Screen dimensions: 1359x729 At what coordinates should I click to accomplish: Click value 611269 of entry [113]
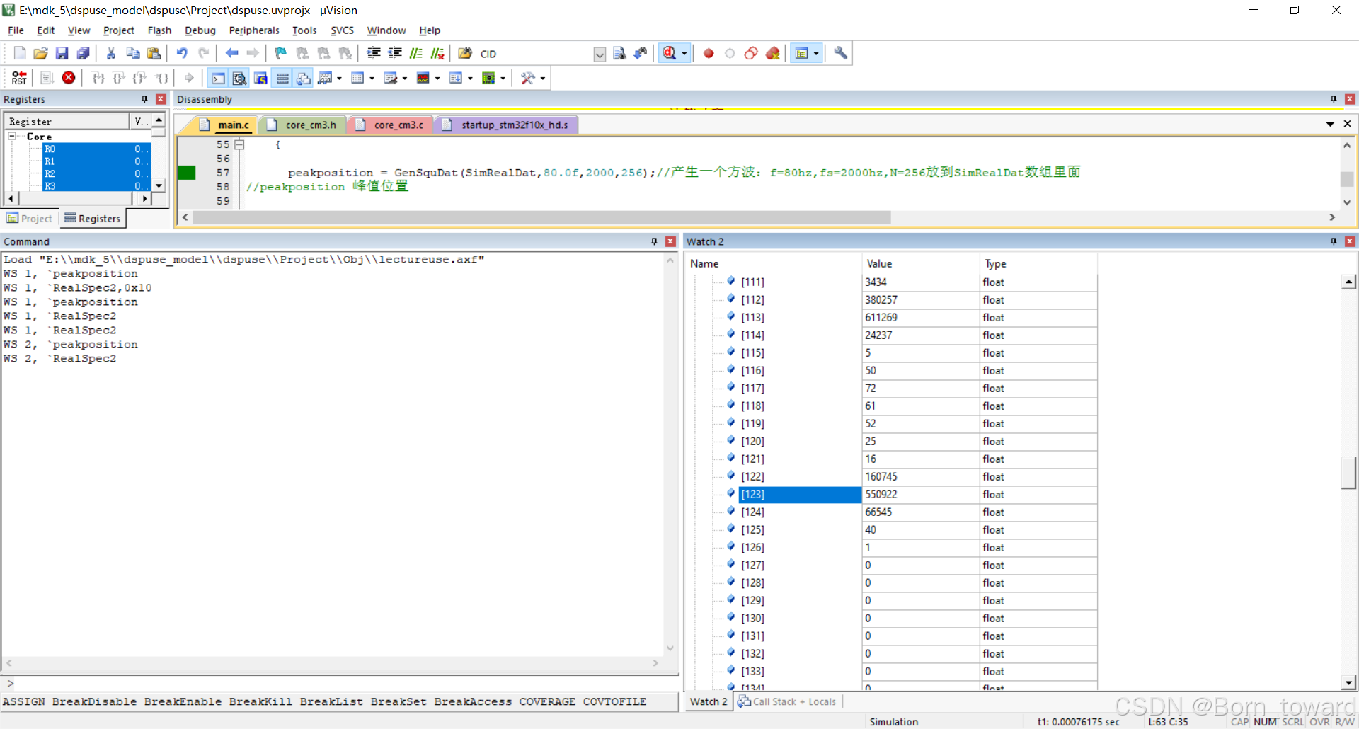tap(881, 317)
